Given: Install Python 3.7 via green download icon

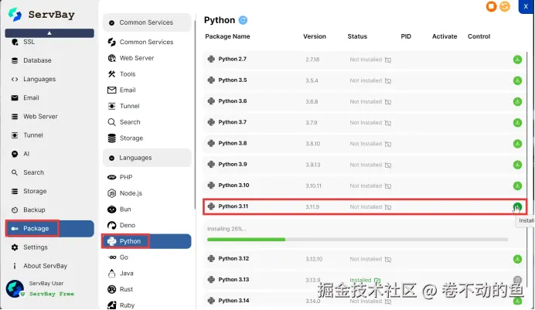Looking at the screenshot, I should point(517,122).
